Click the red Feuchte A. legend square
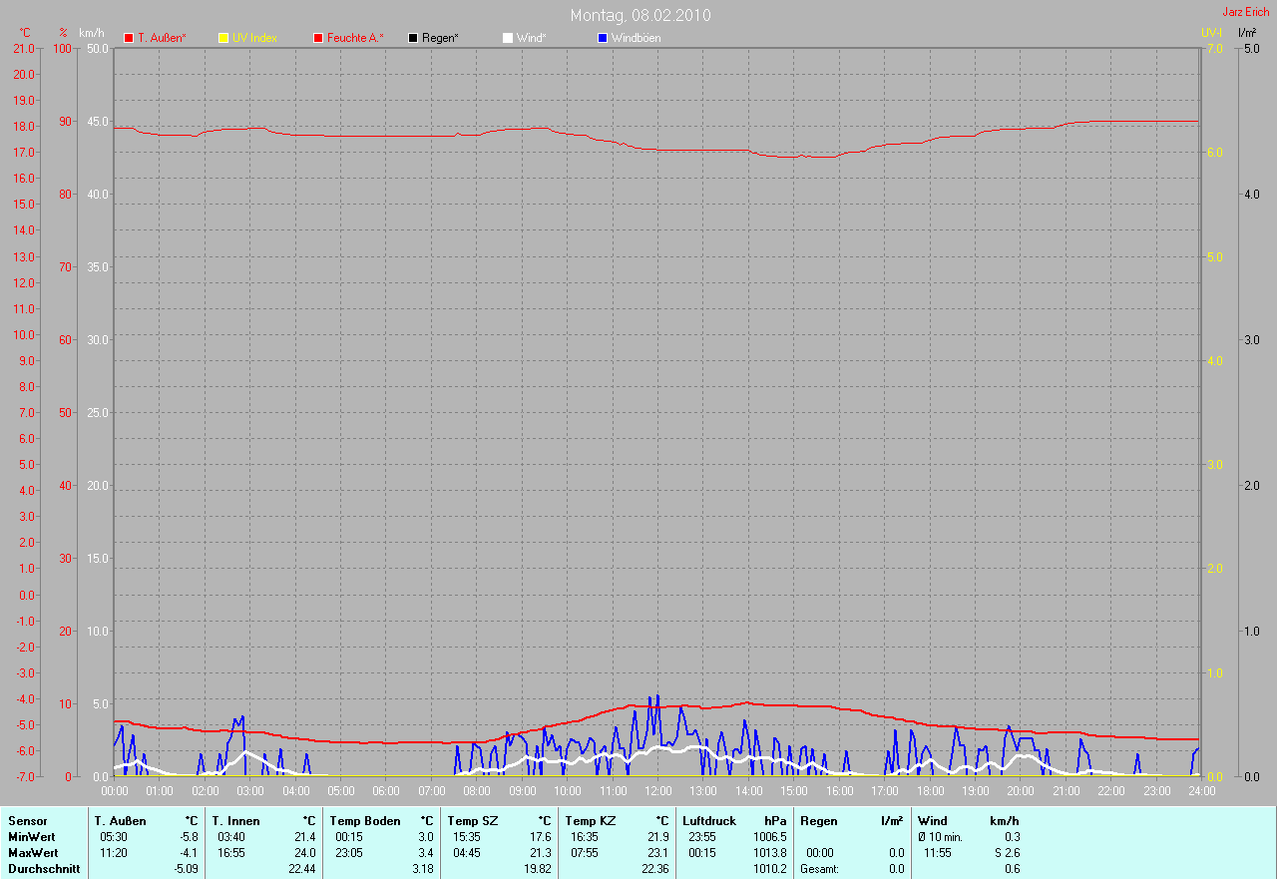 click(318, 38)
